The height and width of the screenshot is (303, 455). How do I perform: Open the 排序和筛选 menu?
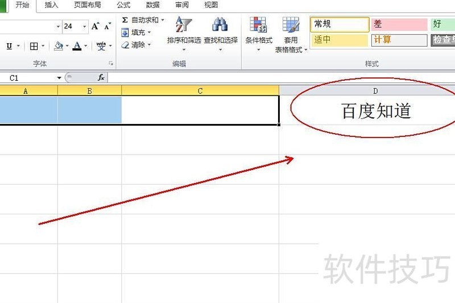184,34
